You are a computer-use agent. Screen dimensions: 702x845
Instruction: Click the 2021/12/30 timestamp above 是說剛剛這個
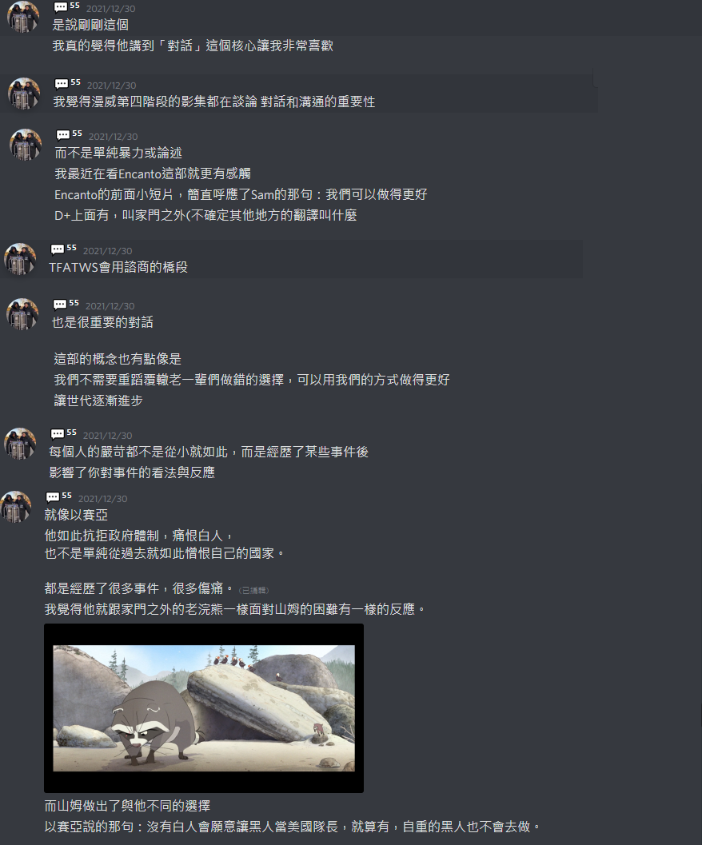pos(110,9)
